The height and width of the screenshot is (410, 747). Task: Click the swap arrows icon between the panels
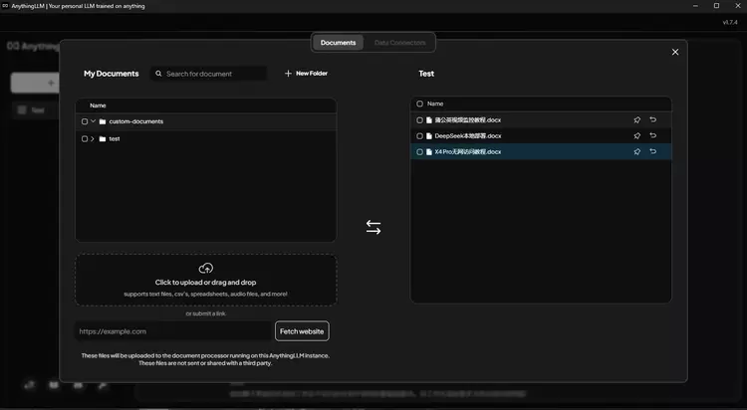(373, 227)
